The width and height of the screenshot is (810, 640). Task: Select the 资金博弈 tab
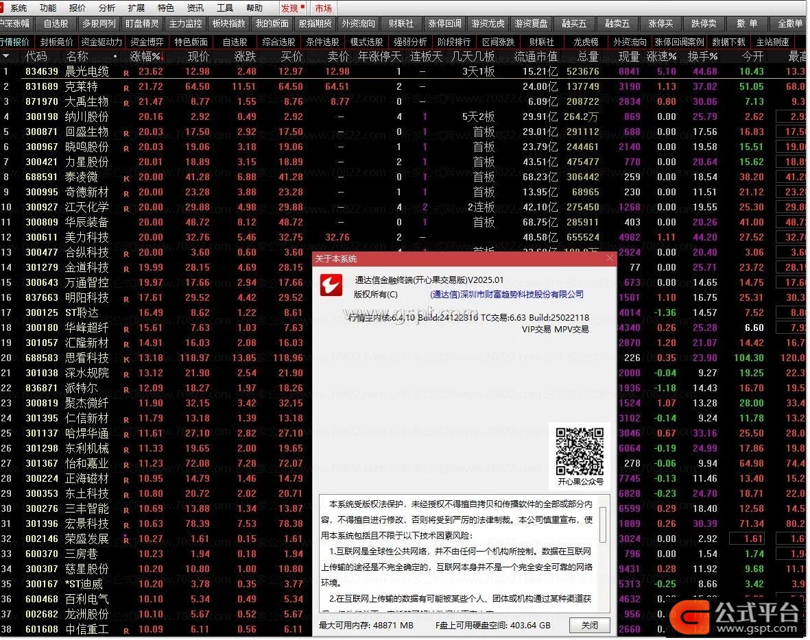click(x=147, y=42)
